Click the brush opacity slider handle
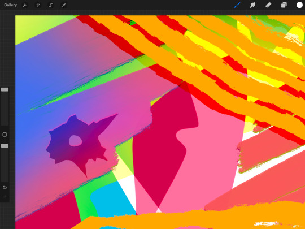This screenshot has height=229, width=305. [x=5, y=146]
